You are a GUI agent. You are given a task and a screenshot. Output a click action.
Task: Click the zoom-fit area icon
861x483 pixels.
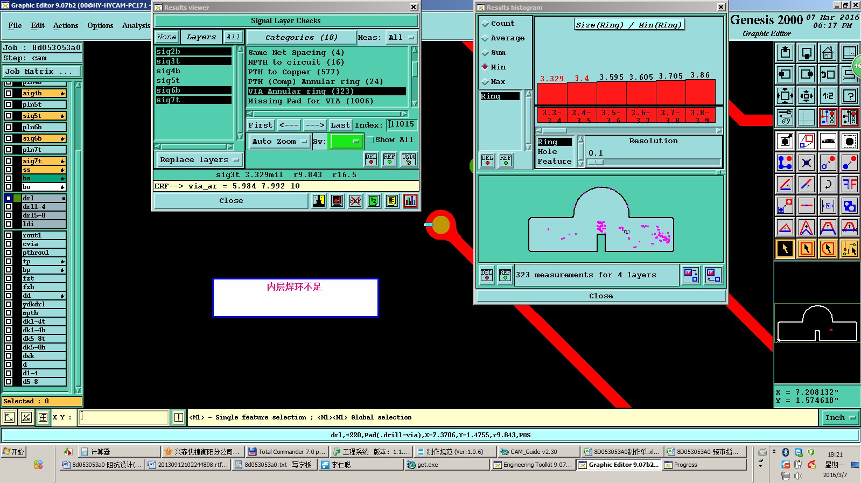(785, 96)
